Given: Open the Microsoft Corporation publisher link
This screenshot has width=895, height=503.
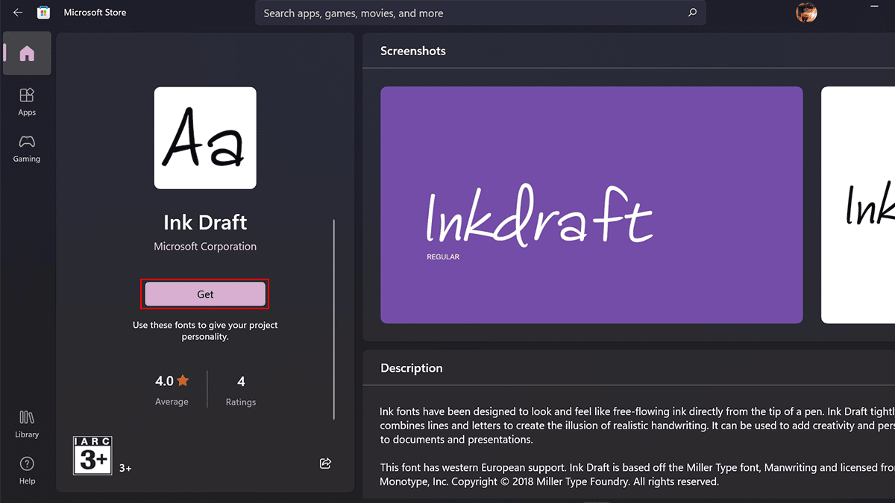Looking at the screenshot, I should [205, 247].
